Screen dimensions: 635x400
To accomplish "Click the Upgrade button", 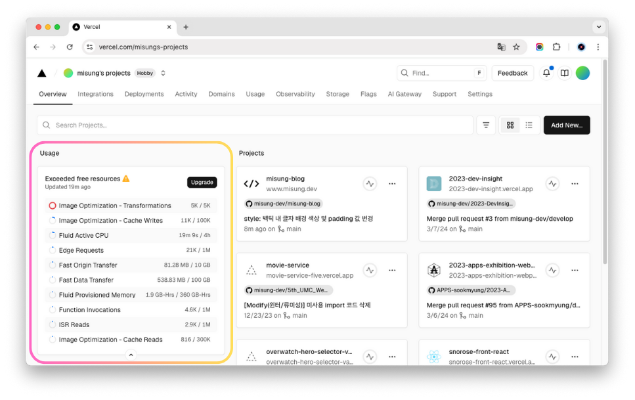I will 202,182.
